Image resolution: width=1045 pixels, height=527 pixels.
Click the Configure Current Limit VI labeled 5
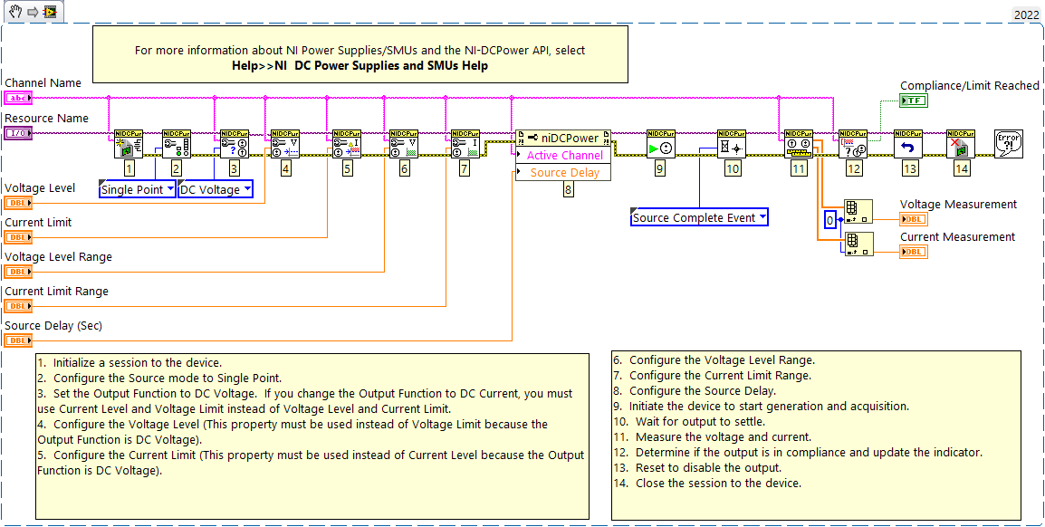(347, 144)
